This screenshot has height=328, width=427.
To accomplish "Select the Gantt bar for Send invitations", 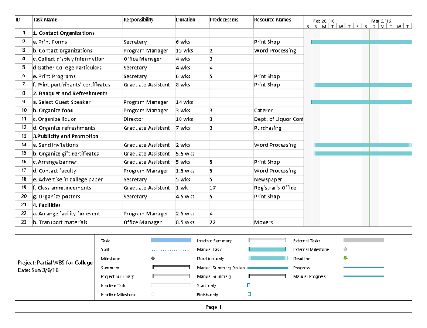I will [362, 145].
